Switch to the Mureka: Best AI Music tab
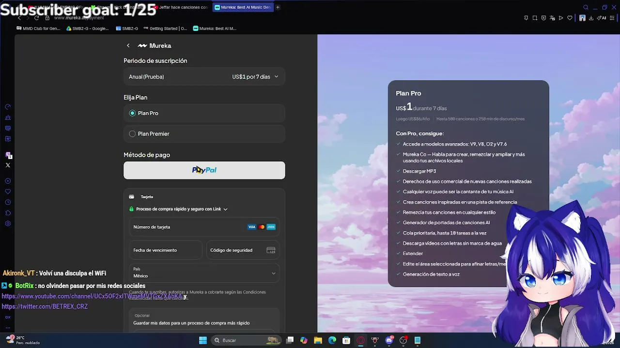 click(x=243, y=7)
